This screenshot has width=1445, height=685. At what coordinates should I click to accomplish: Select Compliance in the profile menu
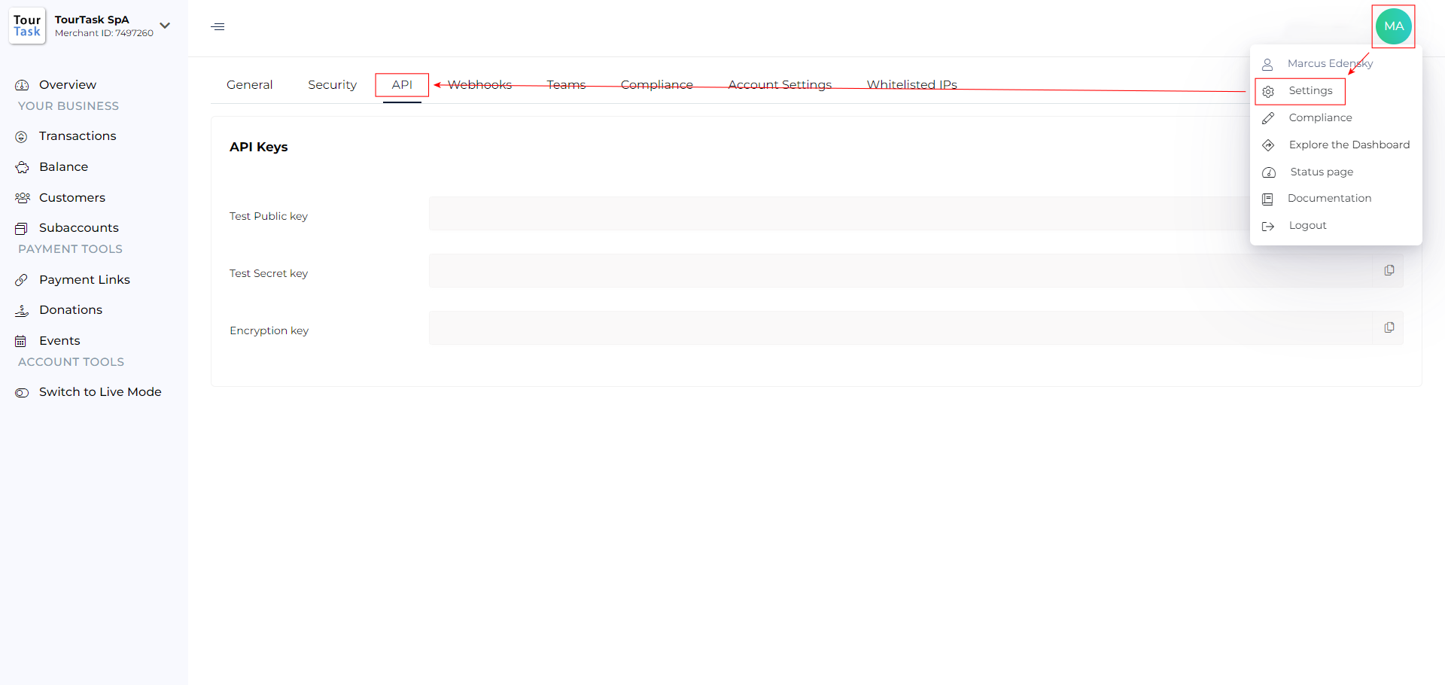tap(1320, 117)
